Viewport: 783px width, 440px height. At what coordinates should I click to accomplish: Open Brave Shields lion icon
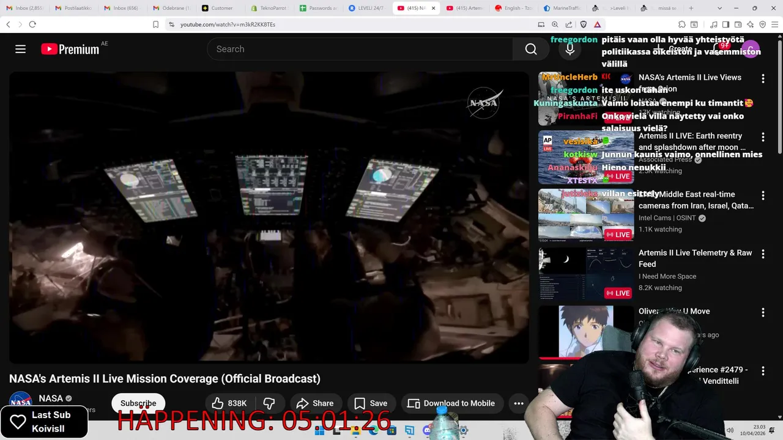tap(583, 24)
